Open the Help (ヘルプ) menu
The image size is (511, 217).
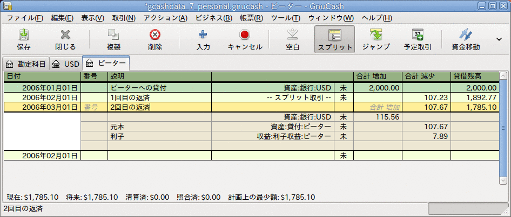(377, 18)
